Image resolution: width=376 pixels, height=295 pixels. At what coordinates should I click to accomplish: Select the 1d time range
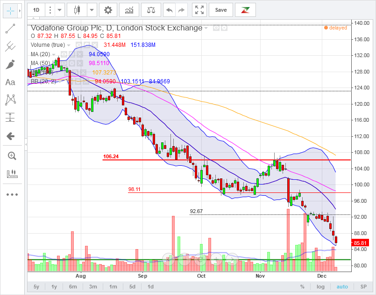click(150, 287)
